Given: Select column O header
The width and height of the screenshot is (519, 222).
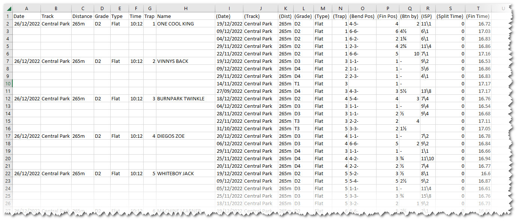Looking at the screenshot, I should click(362, 9).
